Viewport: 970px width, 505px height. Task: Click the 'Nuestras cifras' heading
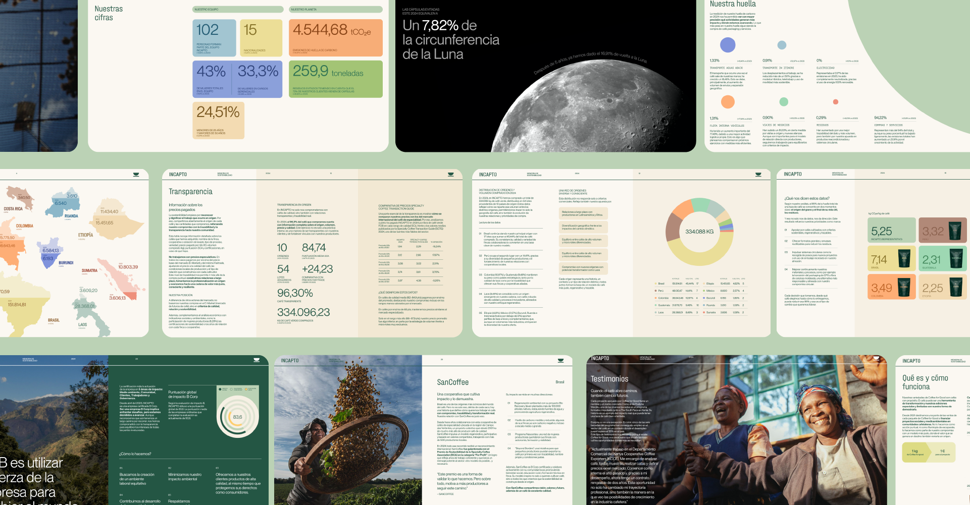coord(109,13)
